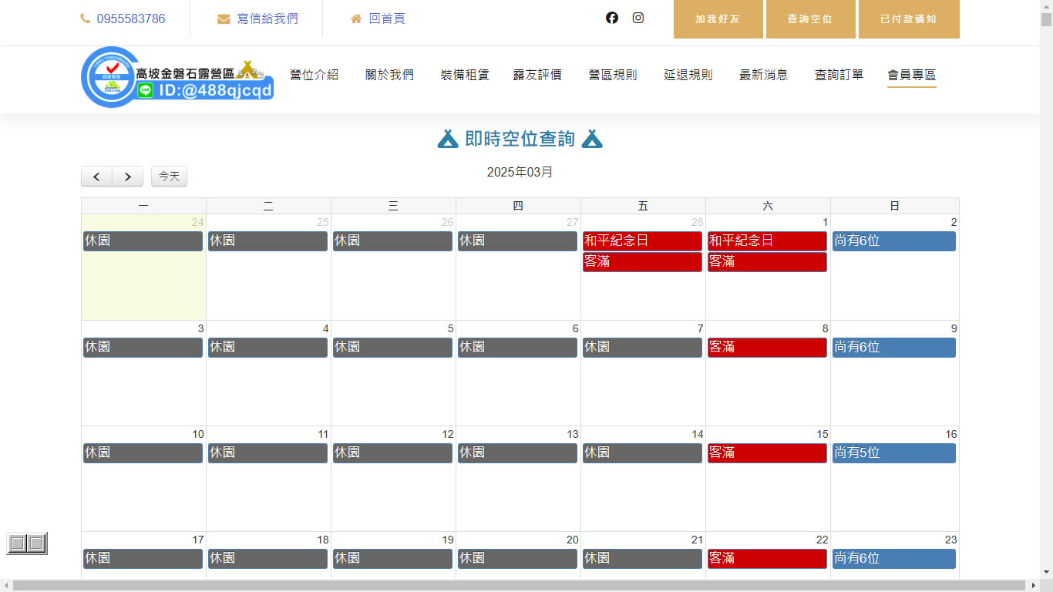Go to 回首頁 home link
The height and width of the screenshot is (592, 1053).
coord(387,18)
